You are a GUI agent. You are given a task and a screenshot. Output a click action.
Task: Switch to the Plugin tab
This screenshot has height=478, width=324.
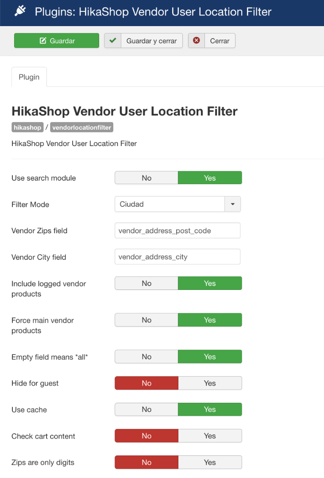pyautogui.click(x=29, y=77)
